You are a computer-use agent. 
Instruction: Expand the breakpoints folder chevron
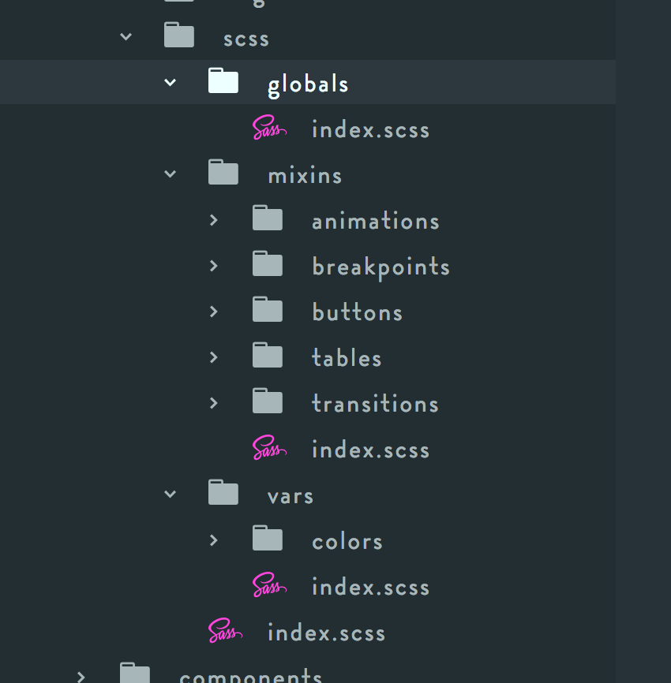pyautogui.click(x=214, y=266)
